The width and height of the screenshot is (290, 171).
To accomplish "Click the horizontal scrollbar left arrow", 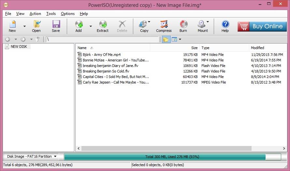I will (79, 148).
